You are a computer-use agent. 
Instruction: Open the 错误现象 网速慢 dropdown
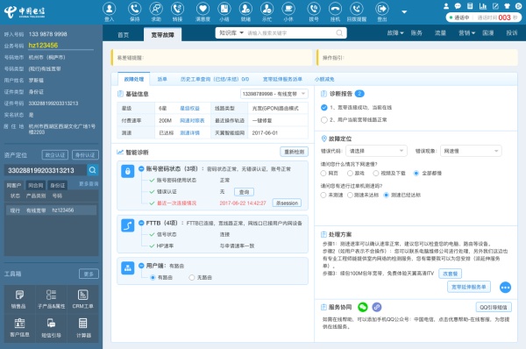click(471, 151)
